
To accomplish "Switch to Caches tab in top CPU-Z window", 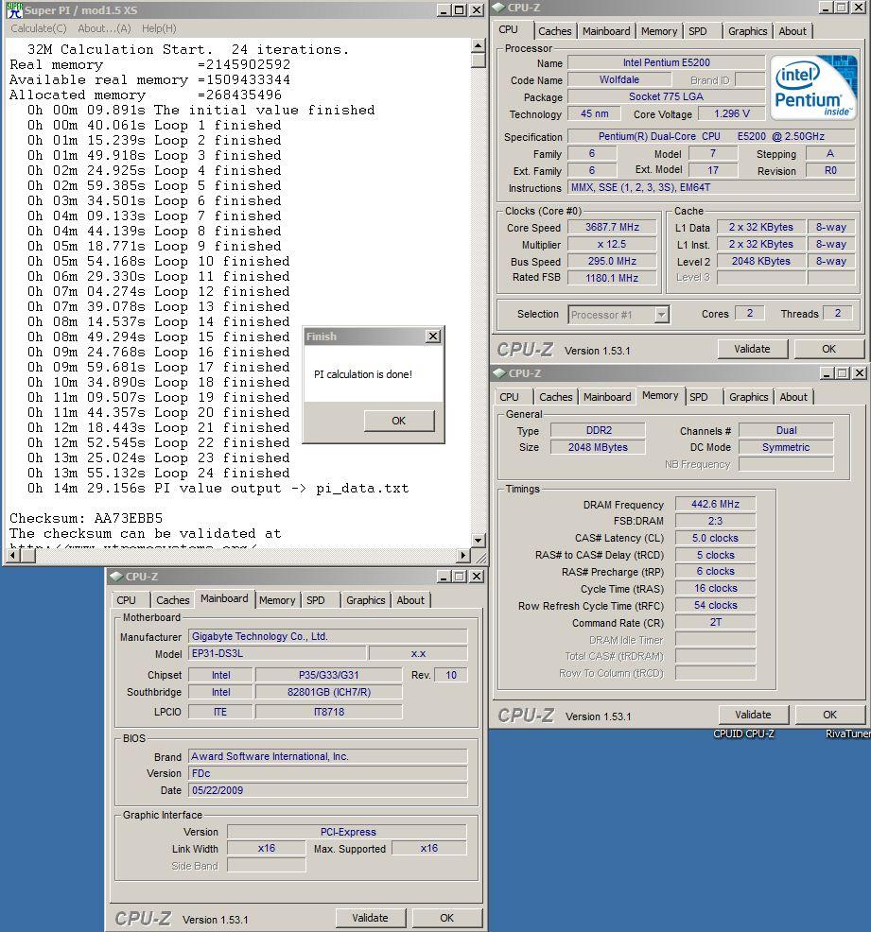I will (555, 31).
